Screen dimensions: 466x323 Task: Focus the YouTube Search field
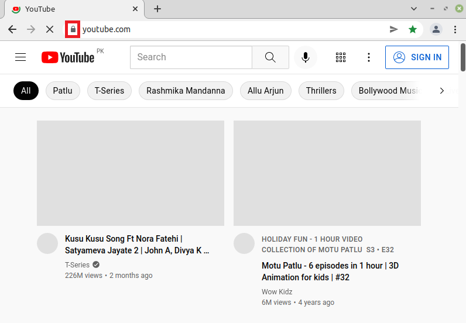point(191,57)
